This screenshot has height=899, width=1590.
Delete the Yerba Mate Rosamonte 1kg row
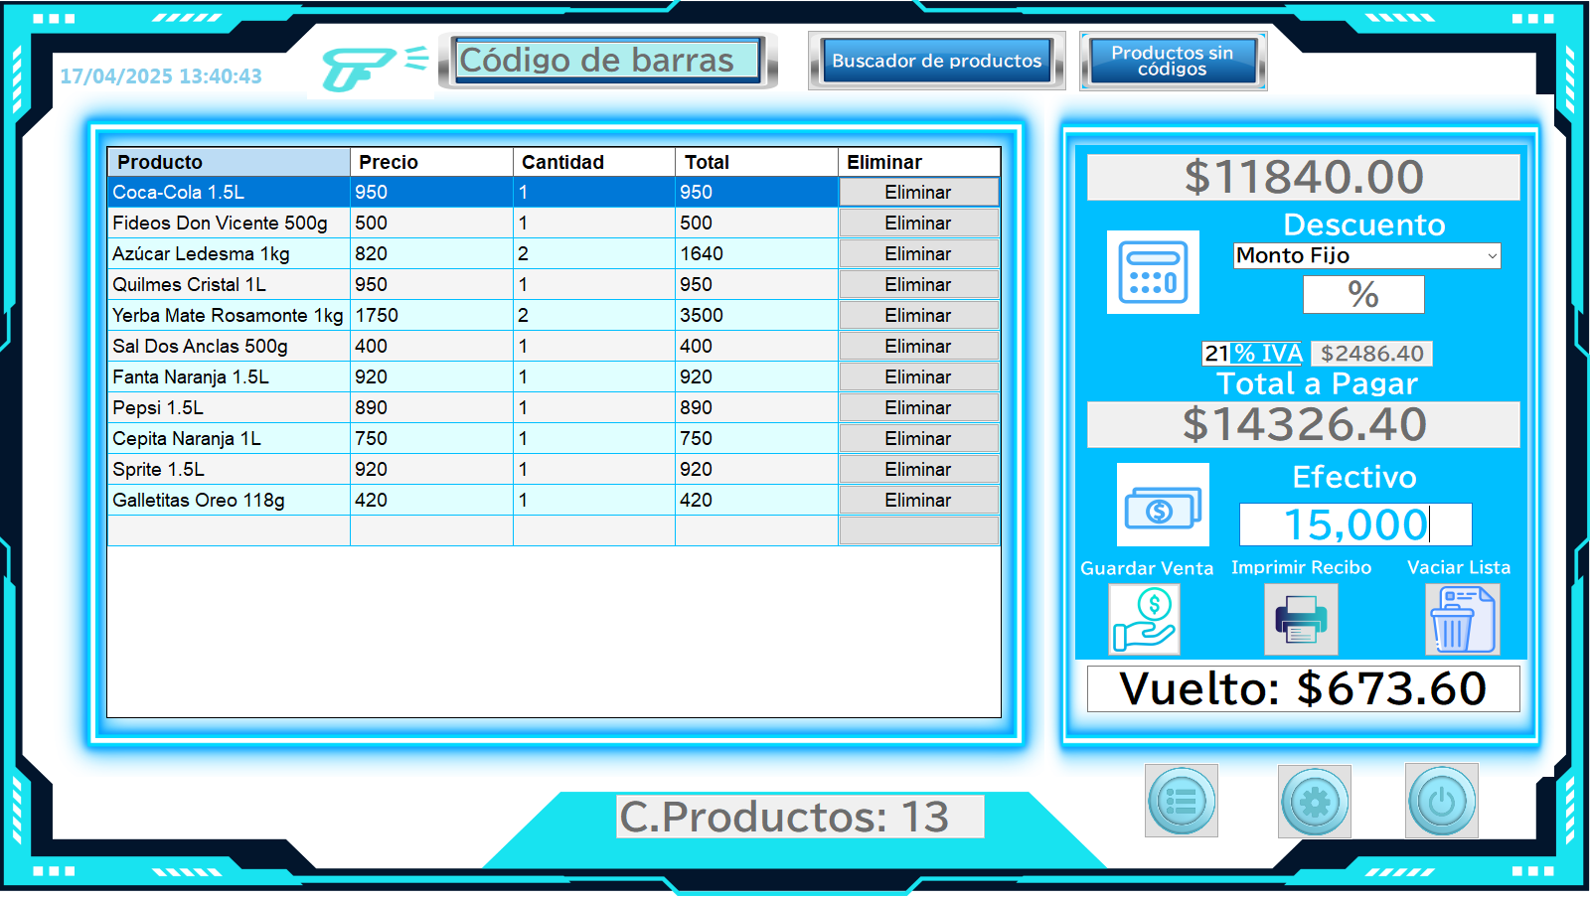(x=918, y=316)
